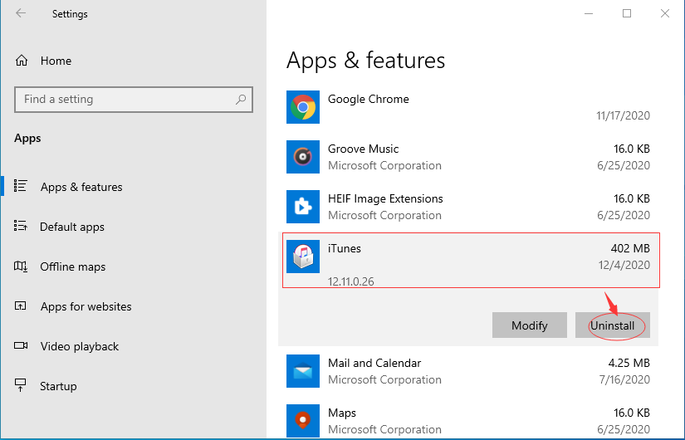Click the Offline maps icon

tap(21, 266)
